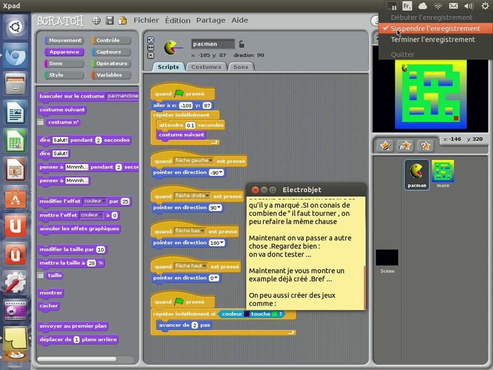Select the rotate-freely rotation style icon
493x370 pixels.
tap(150, 40)
